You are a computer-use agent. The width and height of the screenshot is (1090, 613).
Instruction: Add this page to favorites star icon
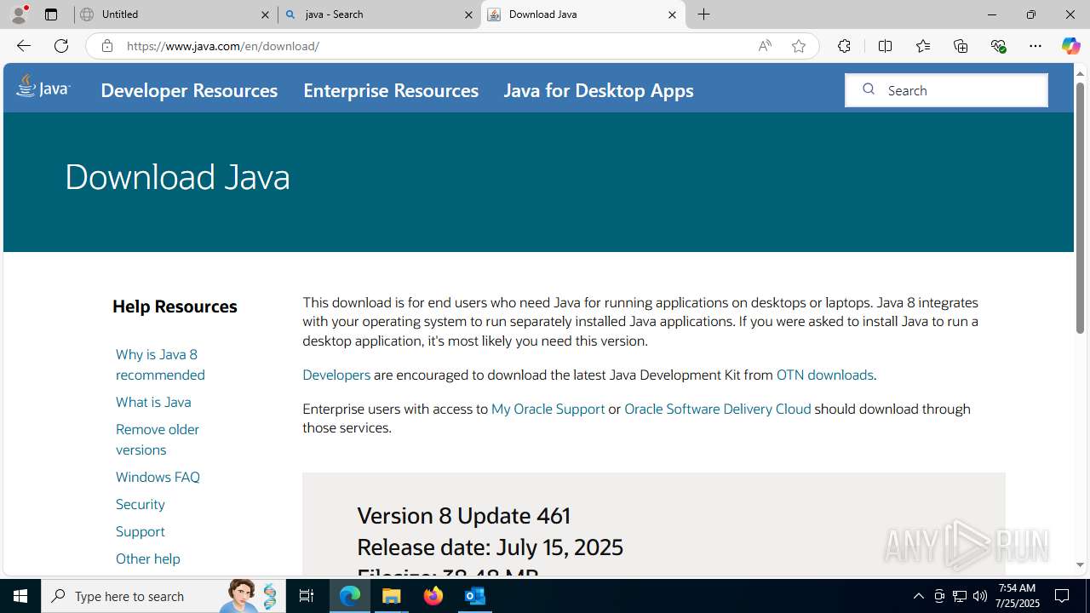tap(799, 46)
